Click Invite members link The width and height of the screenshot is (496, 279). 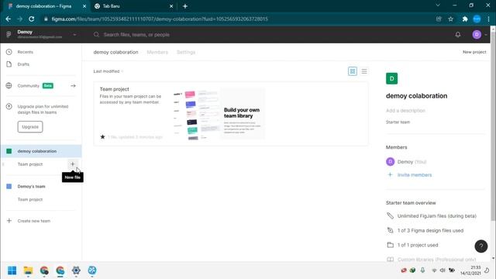click(x=415, y=174)
